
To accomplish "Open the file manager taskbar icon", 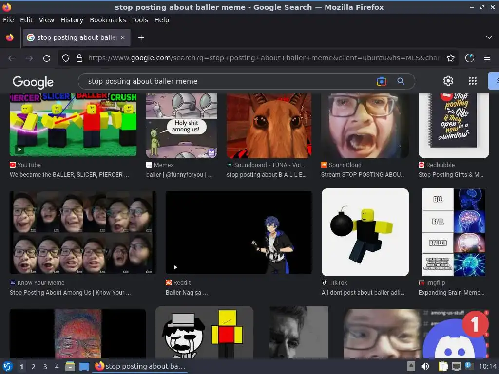I will click(70, 366).
